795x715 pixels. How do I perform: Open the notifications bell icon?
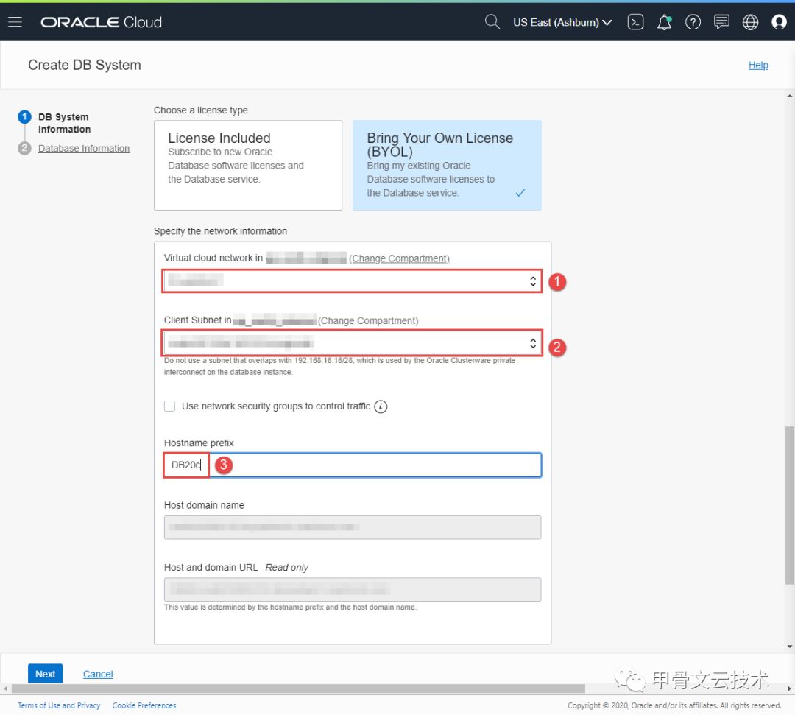[x=664, y=22]
